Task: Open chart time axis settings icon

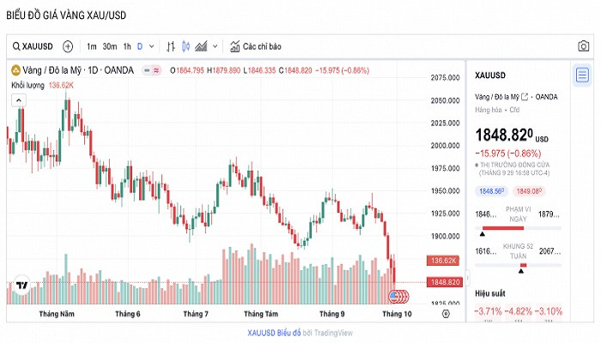Action: (x=445, y=314)
